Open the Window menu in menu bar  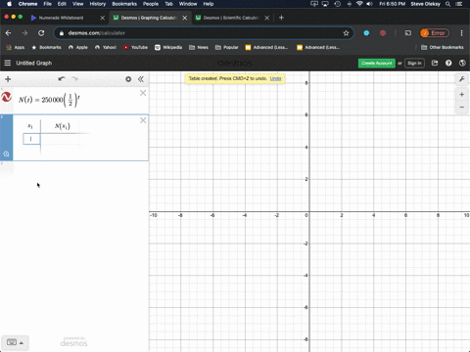click(188, 4)
